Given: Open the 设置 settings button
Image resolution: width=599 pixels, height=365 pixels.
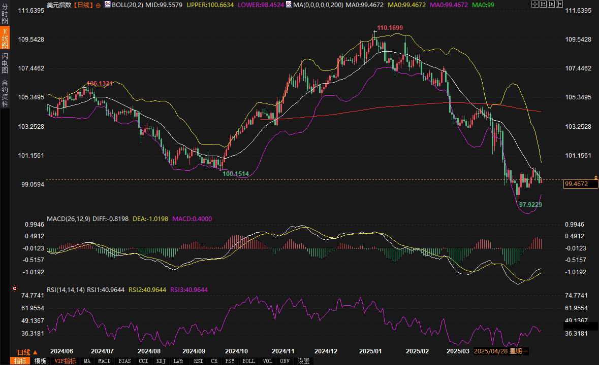Looking at the screenshot, I should click(304, 361).
